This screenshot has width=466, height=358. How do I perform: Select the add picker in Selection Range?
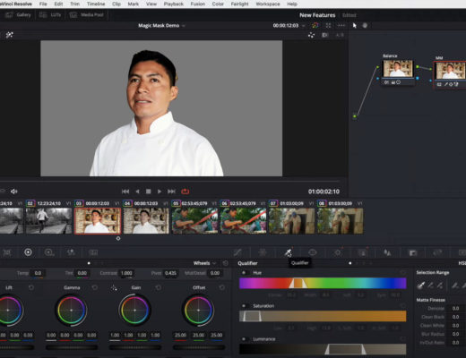tap(440, 286)
